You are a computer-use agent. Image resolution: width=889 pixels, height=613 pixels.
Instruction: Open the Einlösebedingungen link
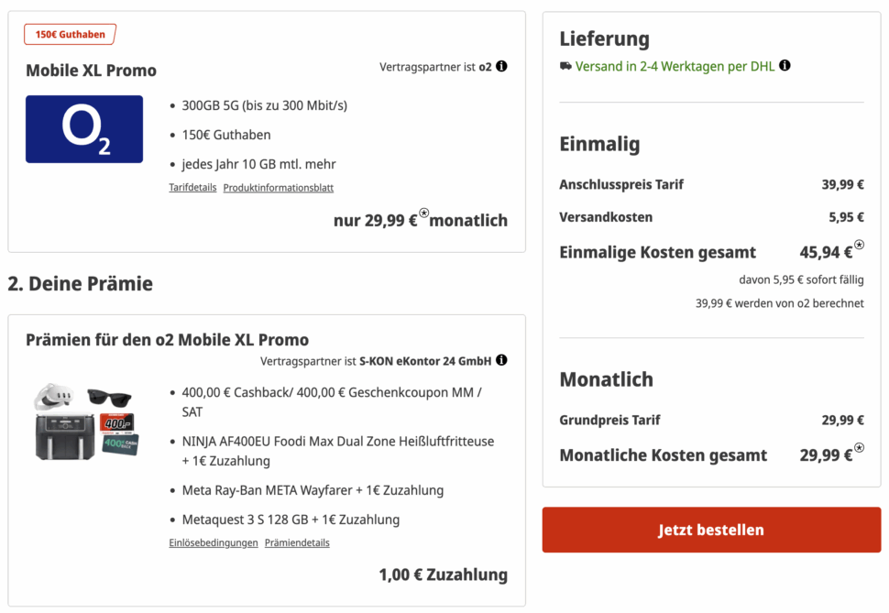[x=214, y=542]
